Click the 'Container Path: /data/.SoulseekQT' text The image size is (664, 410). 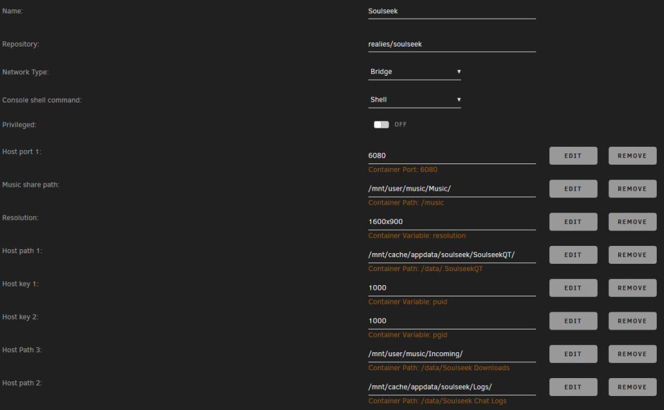[426, 269]
